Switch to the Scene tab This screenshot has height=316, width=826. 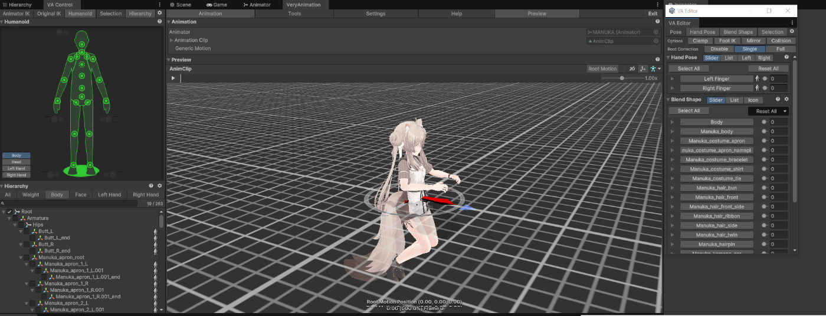(180, 4)
